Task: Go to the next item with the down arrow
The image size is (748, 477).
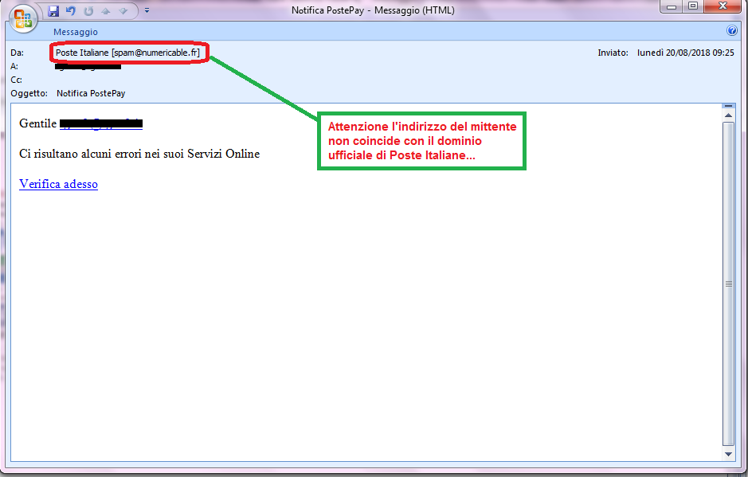Action: click(x=123, y=10)
